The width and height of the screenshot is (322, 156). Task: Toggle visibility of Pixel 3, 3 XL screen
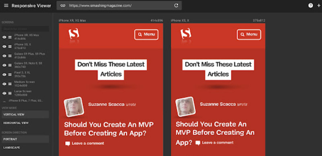tap(4, 74)
